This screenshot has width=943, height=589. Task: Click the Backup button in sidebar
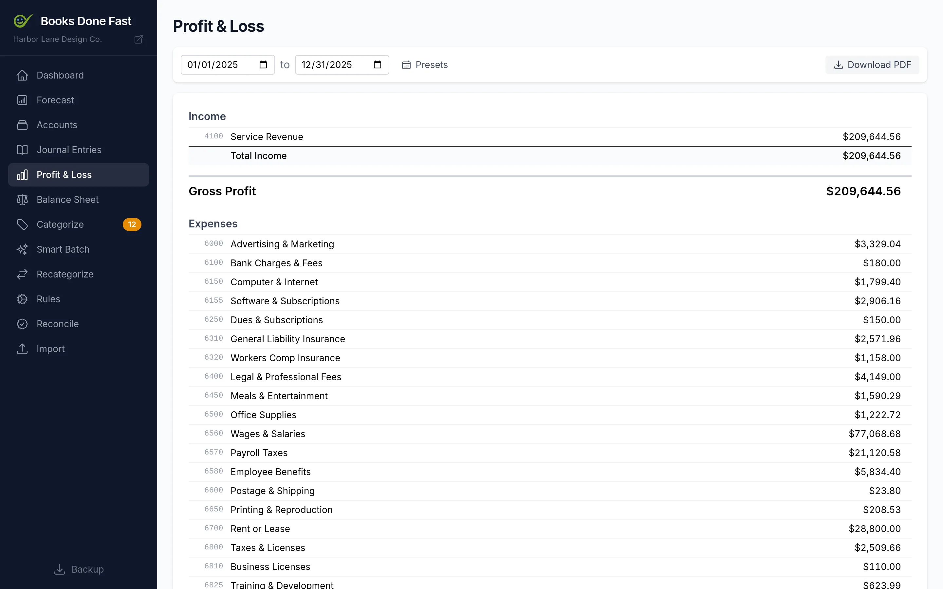pyautogui.click(x=79, y=569)
